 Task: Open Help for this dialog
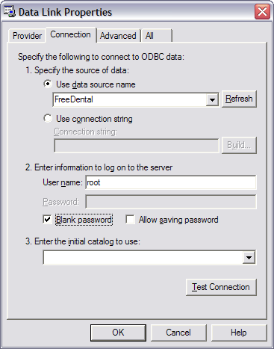239,333
